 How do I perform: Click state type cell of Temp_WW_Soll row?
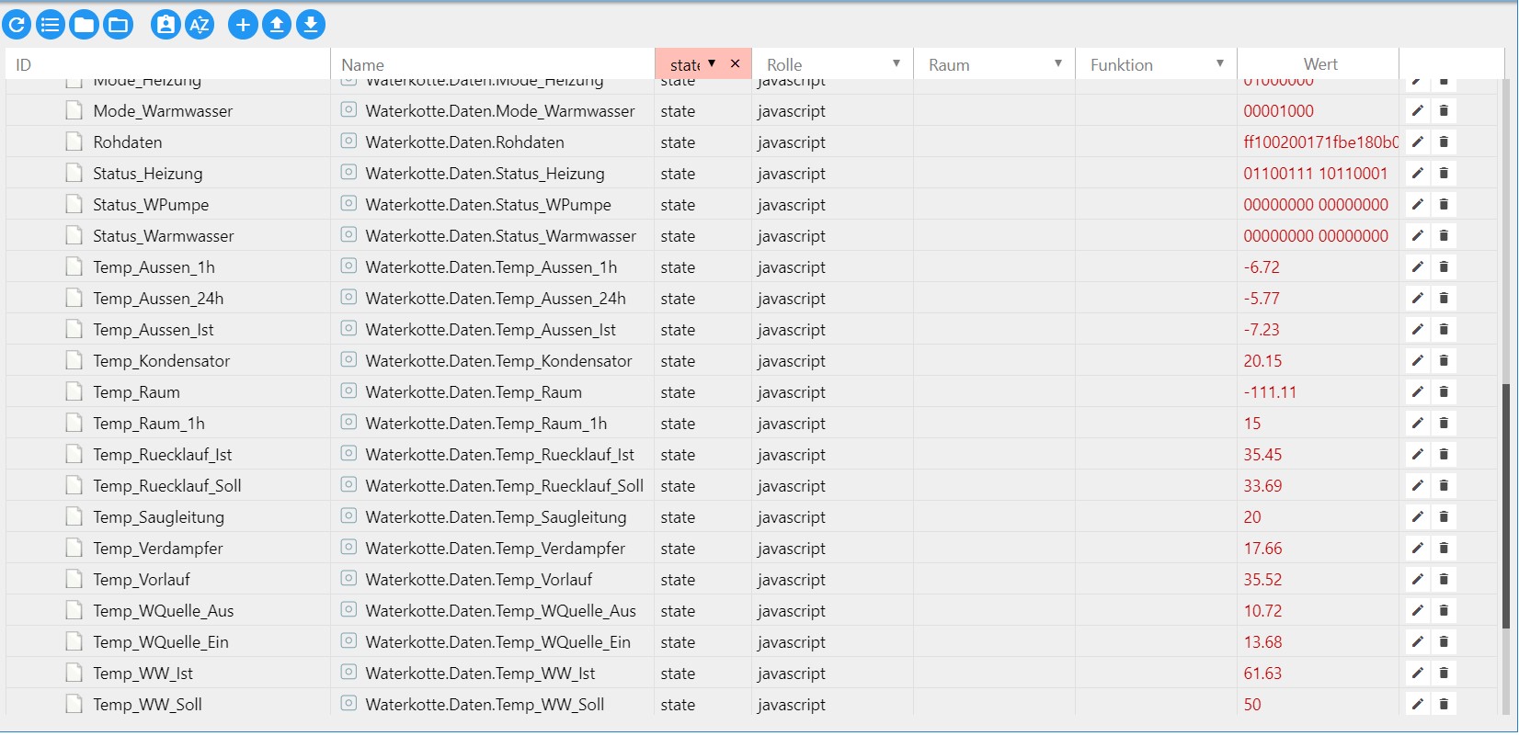[678, 705]
